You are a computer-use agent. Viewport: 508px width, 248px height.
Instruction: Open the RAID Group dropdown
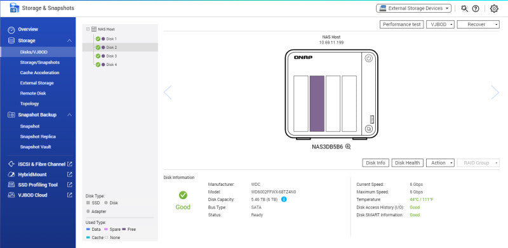478,163
